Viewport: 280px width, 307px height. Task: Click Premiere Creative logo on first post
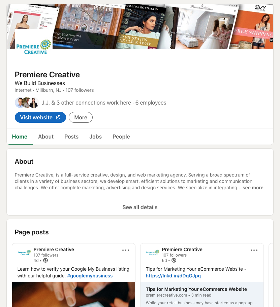(24, 253)
